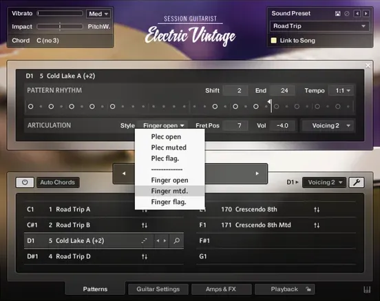The height and width of the screenshot is (301, 380).
Task: Toggle Auto Chords
Action: tap(58, 183)
